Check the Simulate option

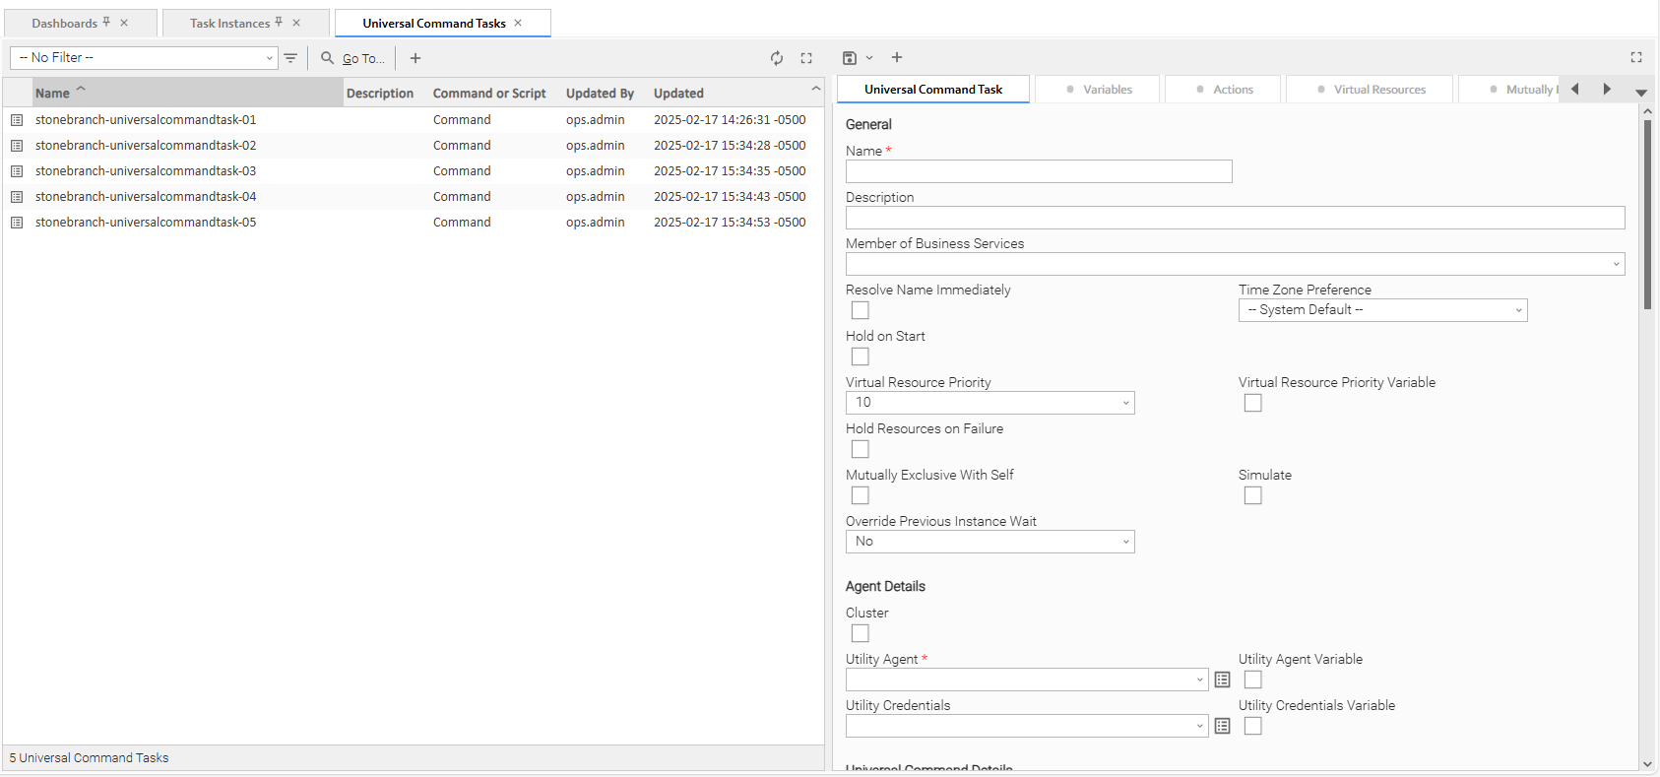point(1252,495)
